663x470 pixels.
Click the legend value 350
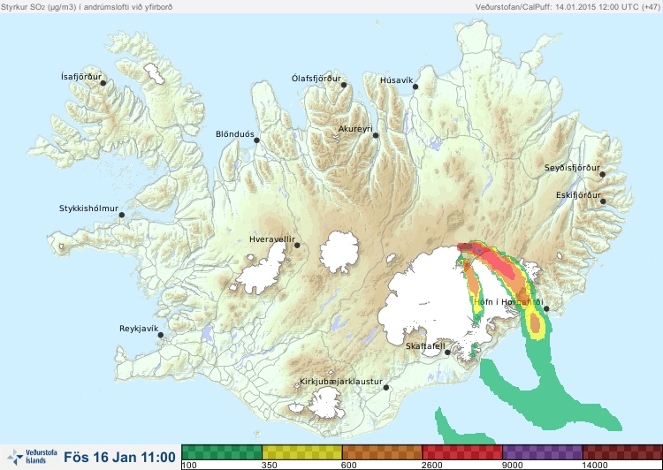click(x=270, y=466)
